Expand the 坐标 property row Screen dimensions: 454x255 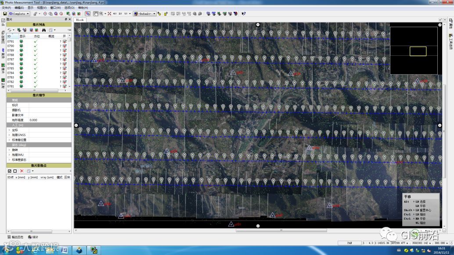point(9,130)
